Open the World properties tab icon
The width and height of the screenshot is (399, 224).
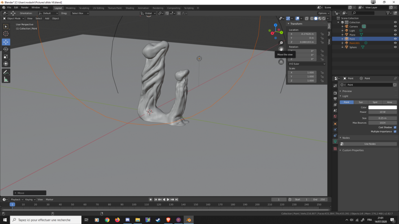pos(335,116)
